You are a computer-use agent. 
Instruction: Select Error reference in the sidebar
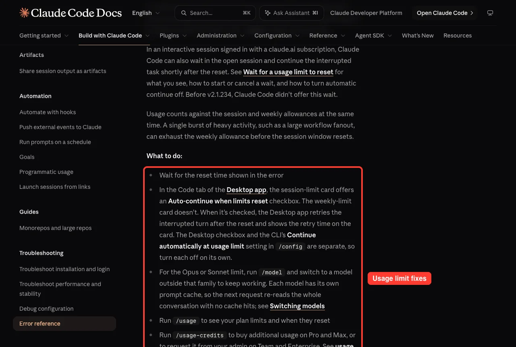64,324
